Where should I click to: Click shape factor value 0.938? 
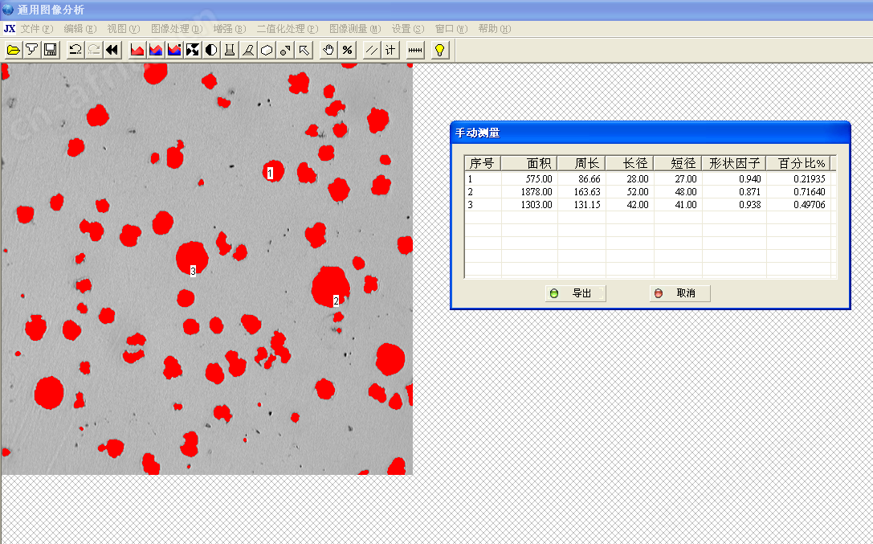click(x=750, y=204)
